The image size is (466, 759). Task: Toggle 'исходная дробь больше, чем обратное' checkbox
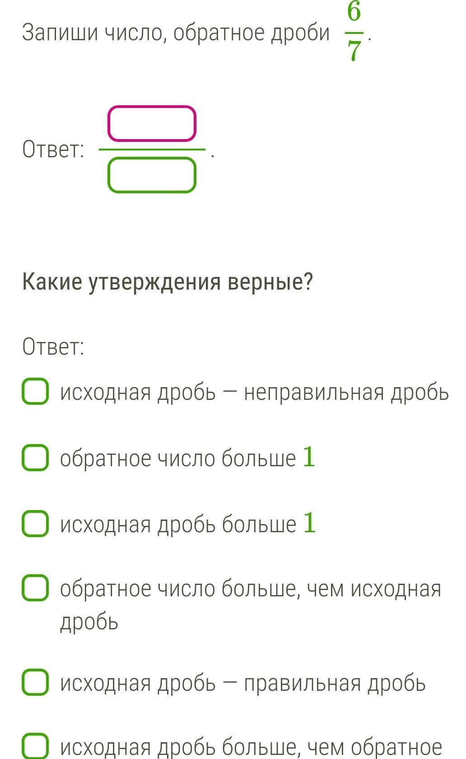35,746
